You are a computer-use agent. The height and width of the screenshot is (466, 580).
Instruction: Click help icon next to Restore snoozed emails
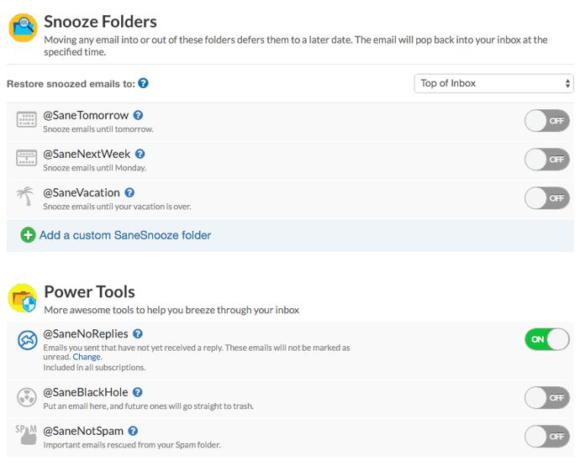[x=144, y=83]
